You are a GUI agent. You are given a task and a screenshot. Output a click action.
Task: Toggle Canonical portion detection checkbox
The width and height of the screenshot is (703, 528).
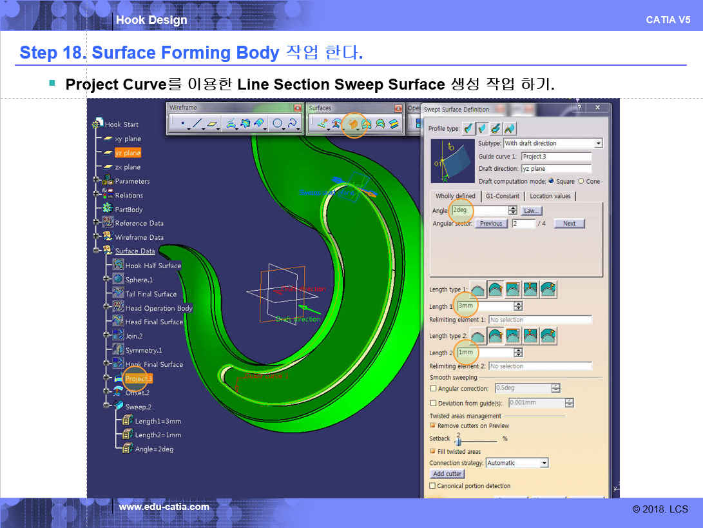click(433, 486)
